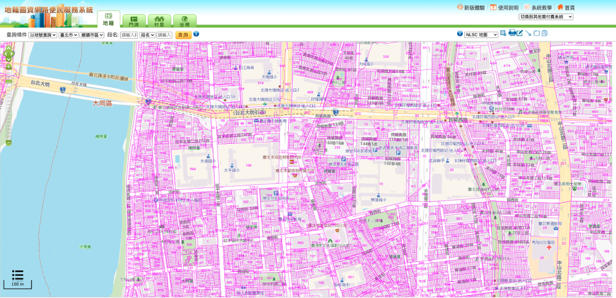This screenshot has height=298, width=616.
Task: Select the distance measuring line tool
Action: [528, 33]
